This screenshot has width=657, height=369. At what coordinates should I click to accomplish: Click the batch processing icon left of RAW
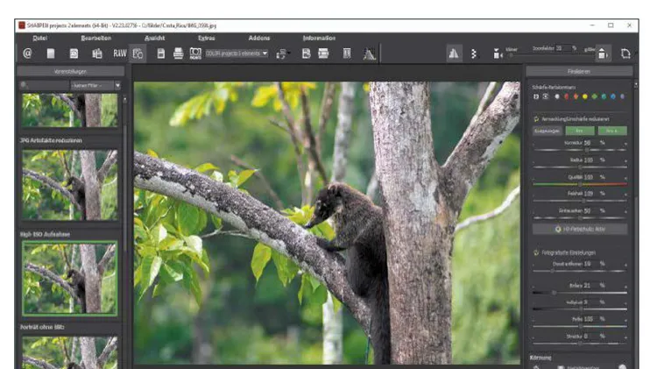pyautogui.click(x=97, y=53)
